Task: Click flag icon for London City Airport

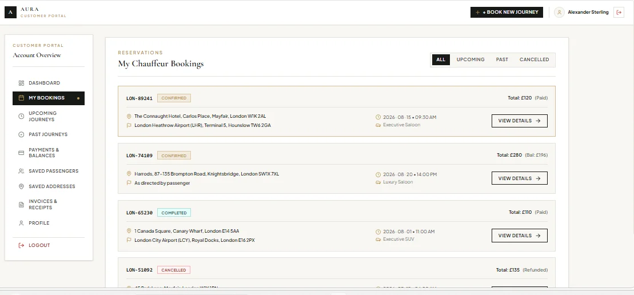Action: click(x=129, y=240)
